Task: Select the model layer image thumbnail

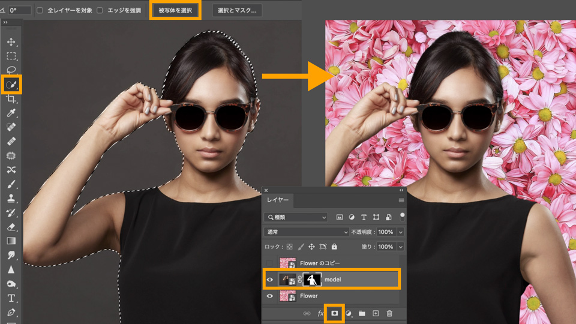Action: [287, 280]
